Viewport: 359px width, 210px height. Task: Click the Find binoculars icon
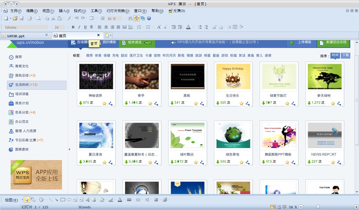[130, 19]
